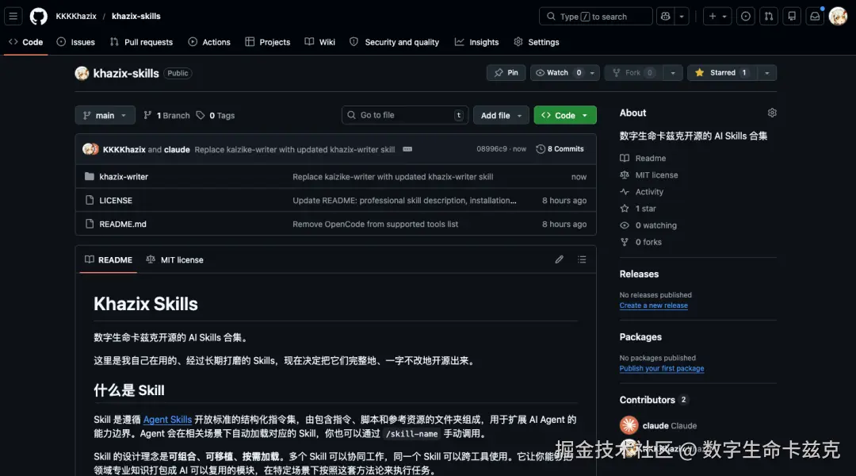
Task: Open the README outline list icon
Action: tap(582, 259)
